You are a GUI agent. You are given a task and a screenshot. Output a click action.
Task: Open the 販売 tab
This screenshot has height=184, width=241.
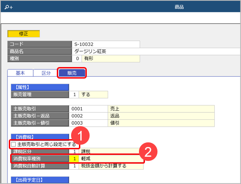coord(72,73)
